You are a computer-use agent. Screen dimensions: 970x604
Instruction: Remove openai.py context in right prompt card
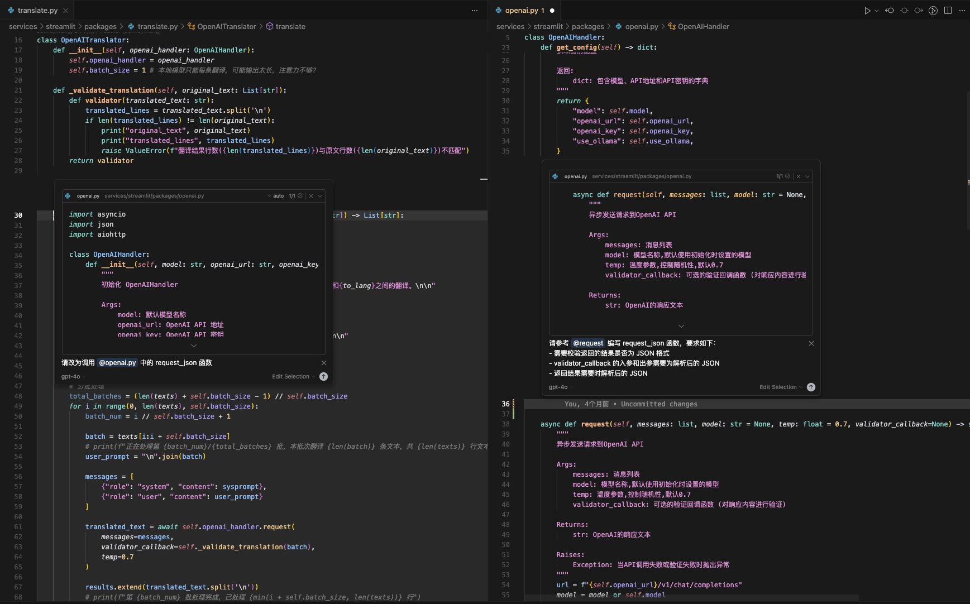[799, 176]
